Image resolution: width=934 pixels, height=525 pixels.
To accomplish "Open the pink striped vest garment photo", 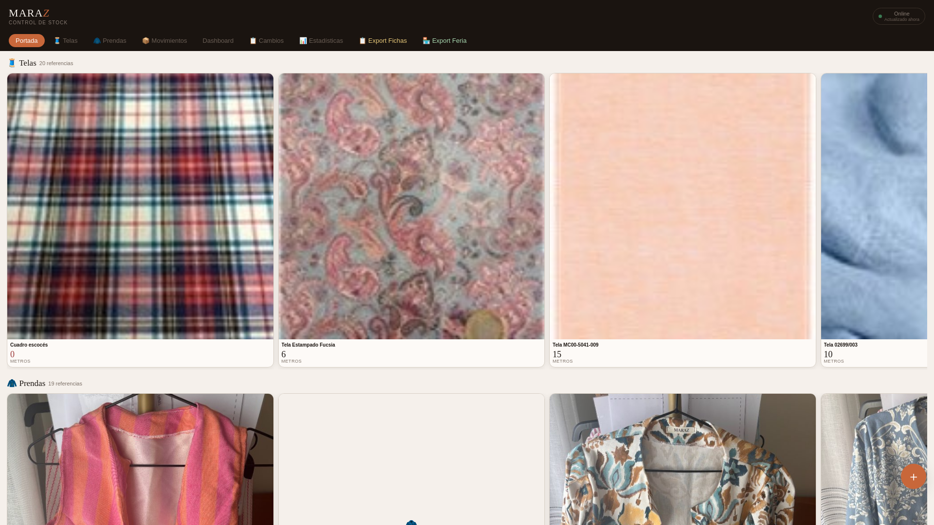I will click(140, 459).
